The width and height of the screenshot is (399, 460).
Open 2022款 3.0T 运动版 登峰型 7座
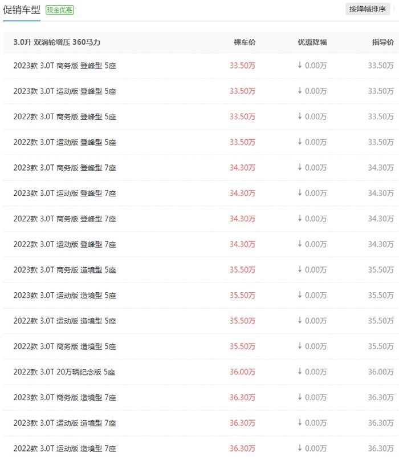click(65, 244)
